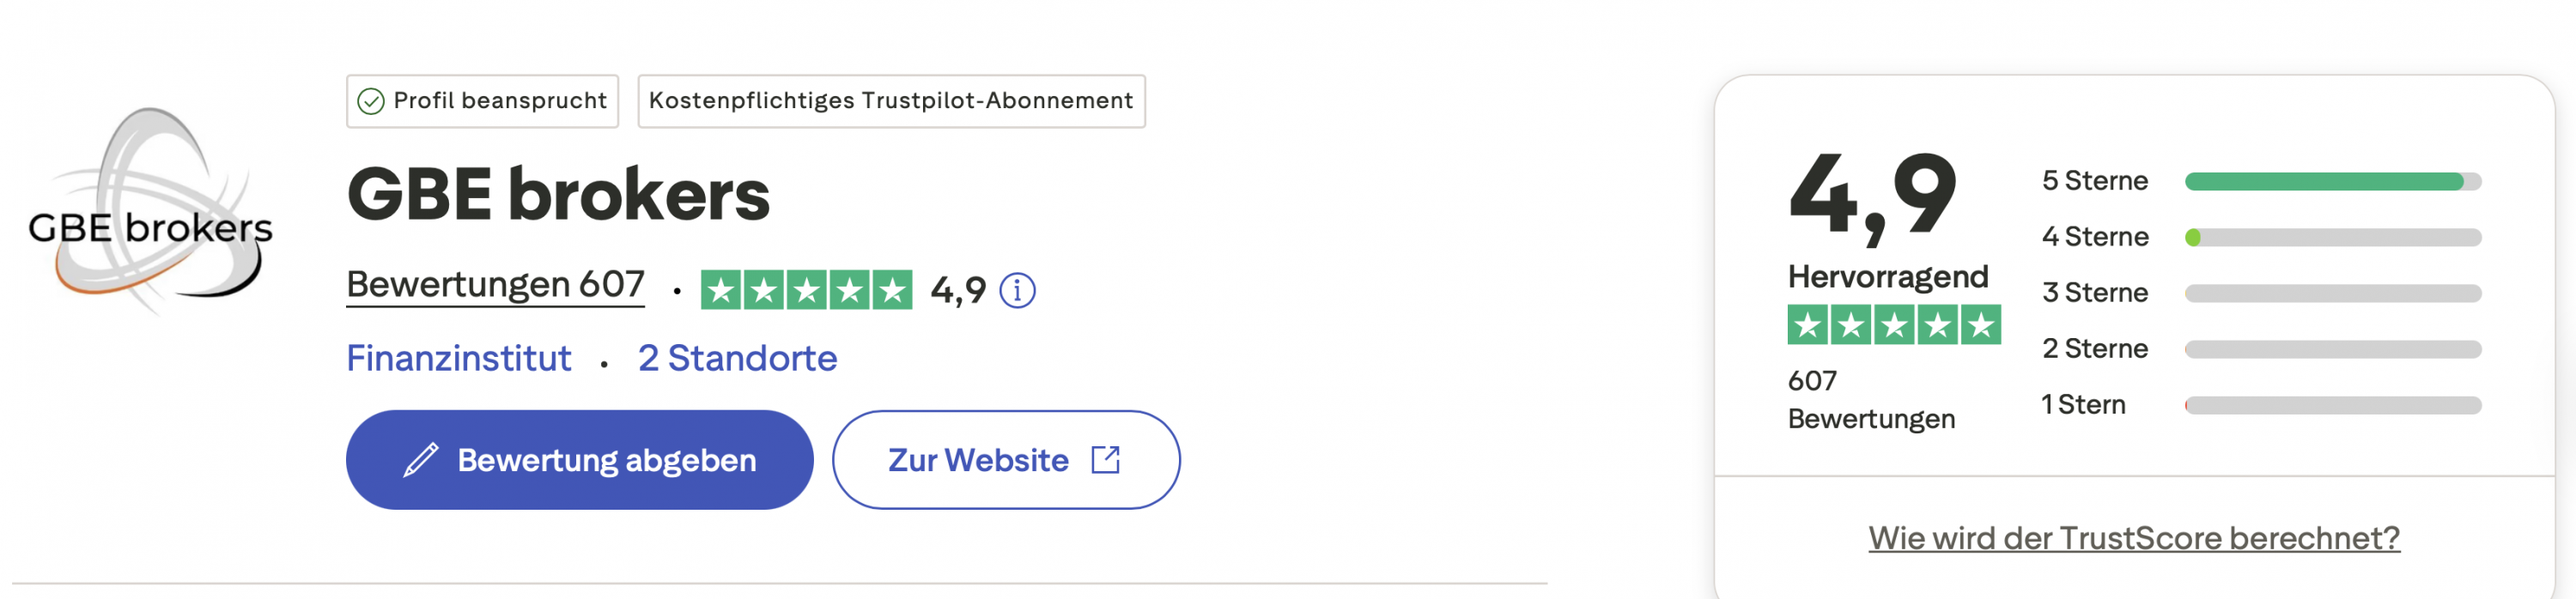The width and height of the screenshot is (2576, 599).
Task: Filter reviews by 2 Sterne
Action: click(x=2094, y=349)
